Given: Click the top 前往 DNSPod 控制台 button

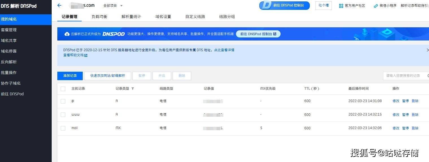Looking at the screenshot, I should pyautogui.click(x=284, y=5).
